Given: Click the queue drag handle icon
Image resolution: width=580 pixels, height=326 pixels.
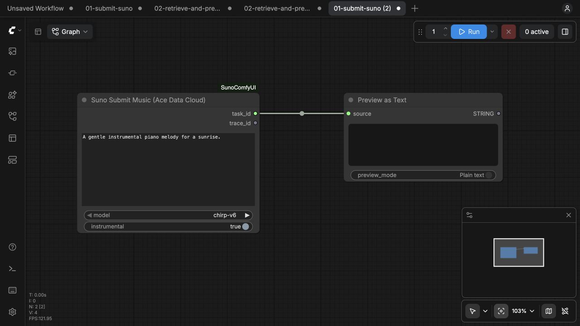Looking at the screenshot, I should coord(420,32).
